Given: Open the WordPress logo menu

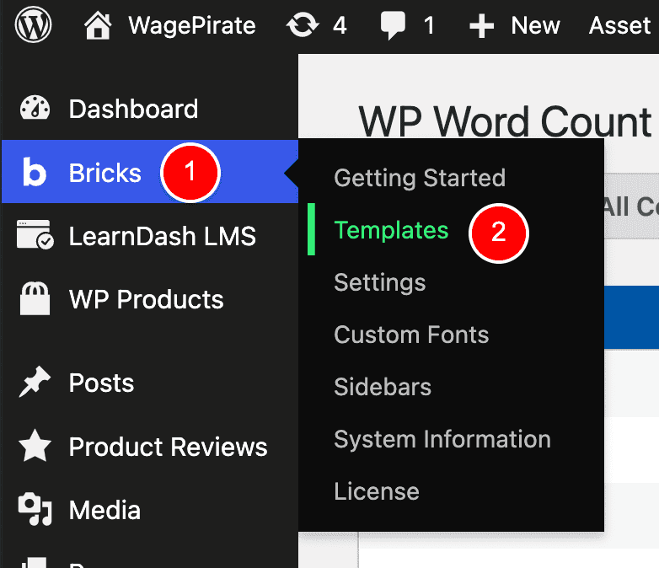Looking at the screenshot, I should coord(33,25).
